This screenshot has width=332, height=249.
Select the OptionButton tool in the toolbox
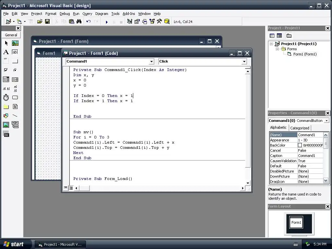15,70
